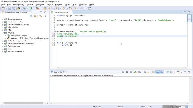Open the Package Explorer view menu icon
193x108 pixels.
45,16
